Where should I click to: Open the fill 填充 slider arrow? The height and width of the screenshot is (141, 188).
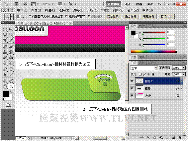point(184,74)
